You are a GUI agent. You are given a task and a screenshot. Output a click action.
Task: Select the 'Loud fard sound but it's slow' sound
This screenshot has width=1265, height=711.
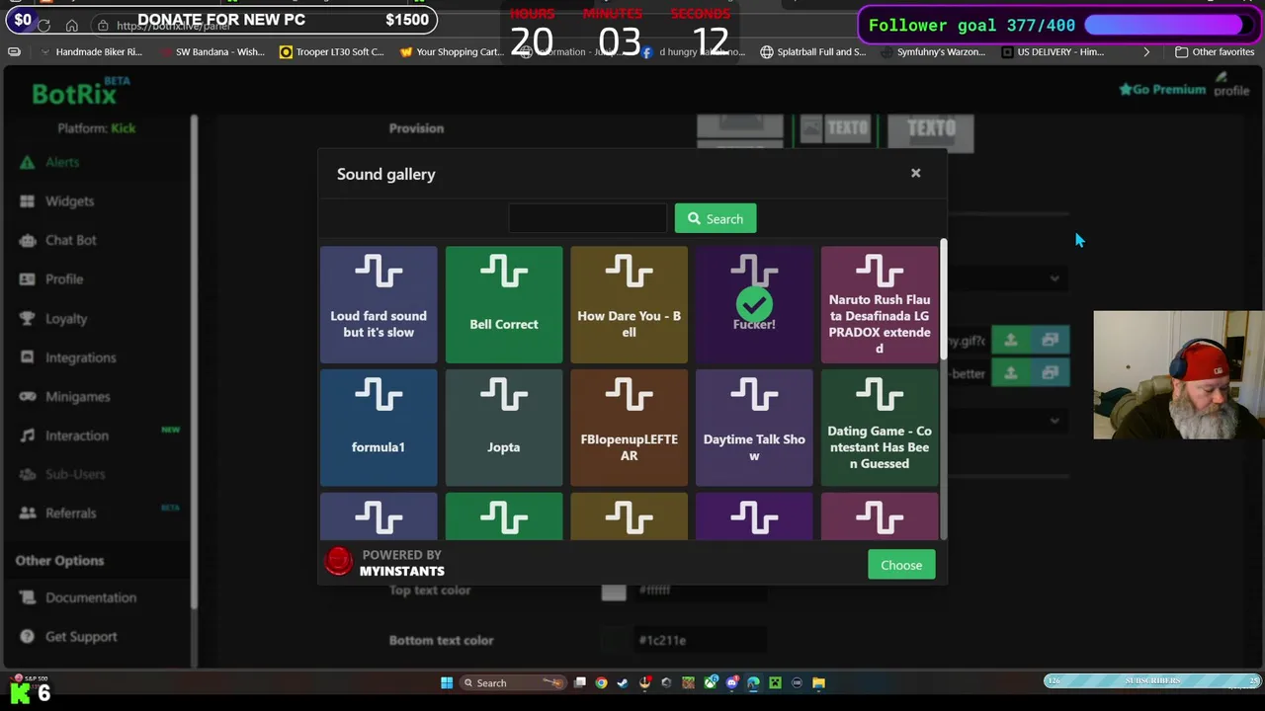(379, 304)
